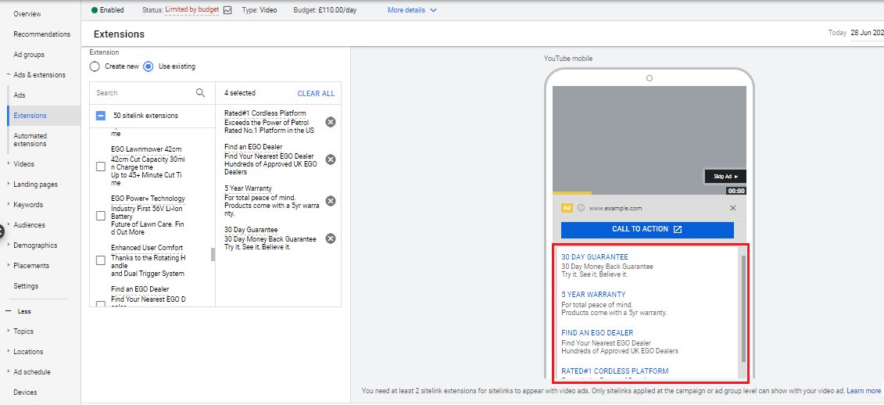The width and height of the screenshot is (884, 405).
Task: Remove Find an EGO Dealer selected sitelink
Action: click(331, 159)
